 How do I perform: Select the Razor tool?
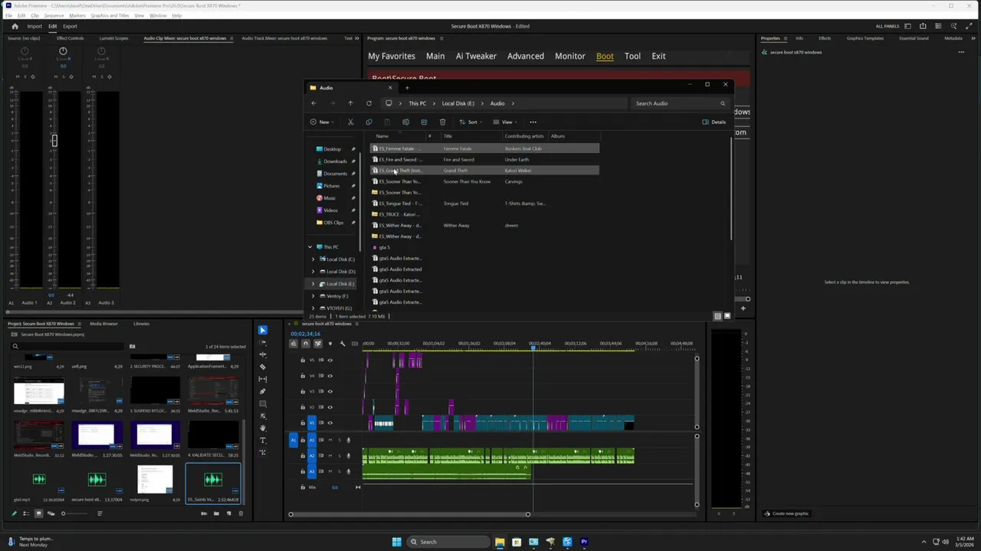tap(262, 367)
